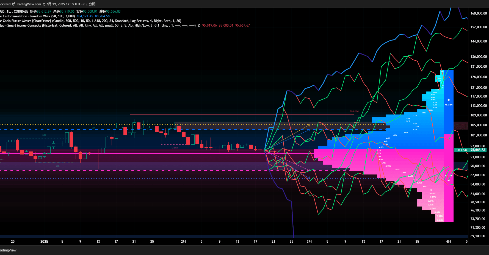The image size is (489, 255).
Task: Click the green 95,666.83 price tag on the axis
Action: [478, 150]
